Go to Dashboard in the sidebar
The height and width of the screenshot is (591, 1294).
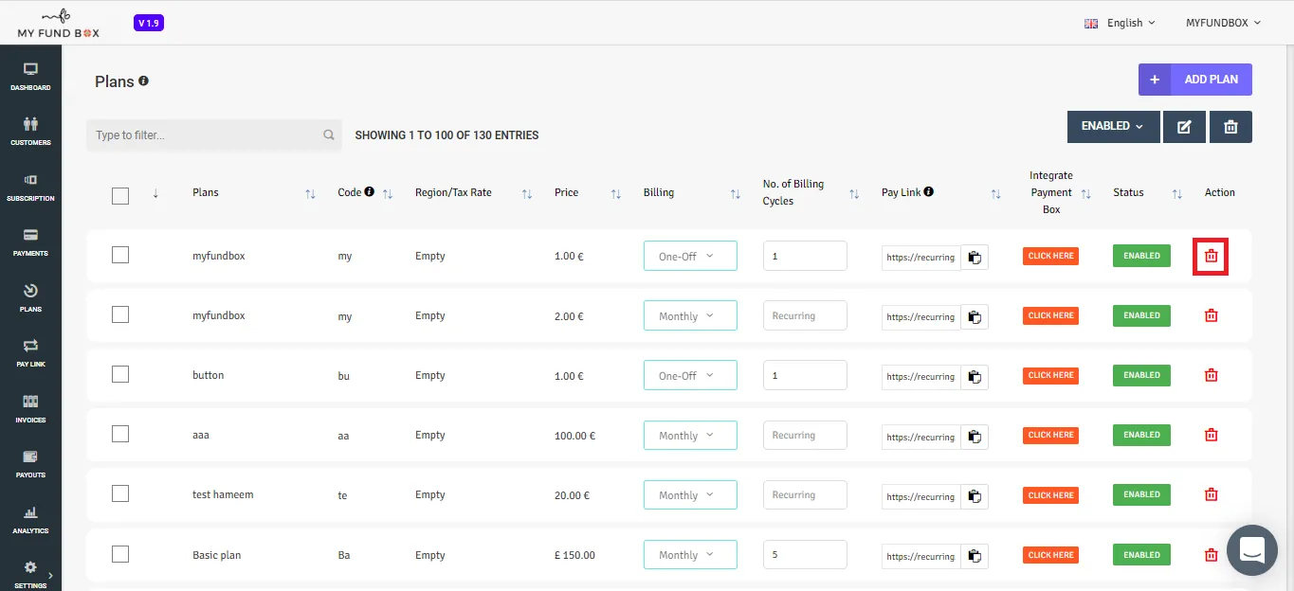[x=30, y=77]
